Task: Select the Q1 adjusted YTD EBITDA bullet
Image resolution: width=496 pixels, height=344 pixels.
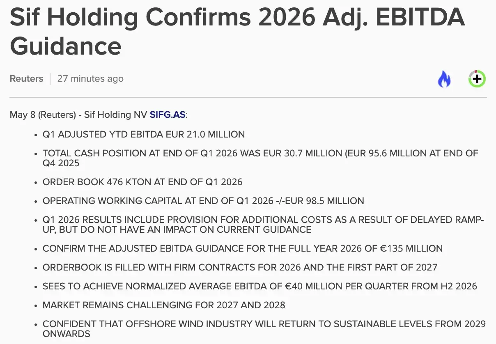Action: coord(144,134)
